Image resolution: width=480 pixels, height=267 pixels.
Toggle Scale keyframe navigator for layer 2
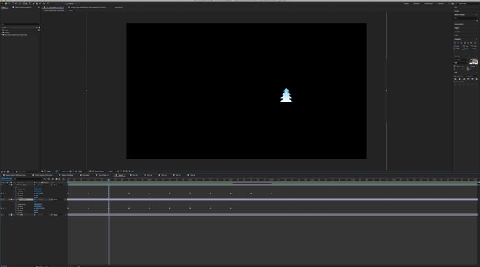[x=3, y=208]
